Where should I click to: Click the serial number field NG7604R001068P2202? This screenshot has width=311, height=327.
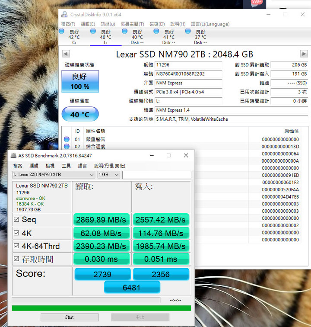click(x=188, y=74)
